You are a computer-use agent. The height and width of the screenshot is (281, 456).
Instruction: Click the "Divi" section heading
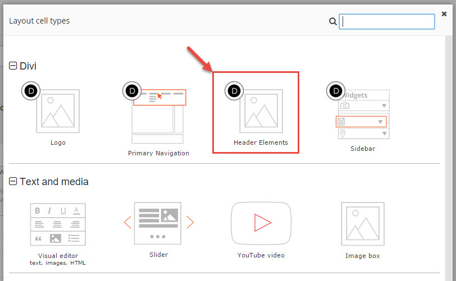coord(28,66)
